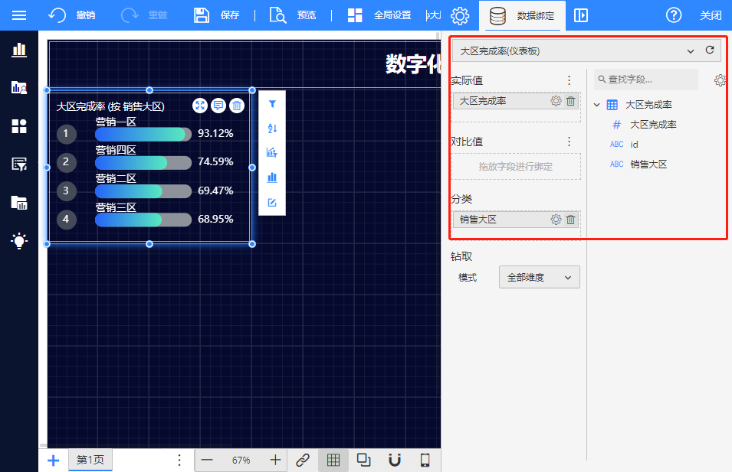Remove 销售大区 field from 分类
Screen dimensions: 732x472
(x=571, y=220)
